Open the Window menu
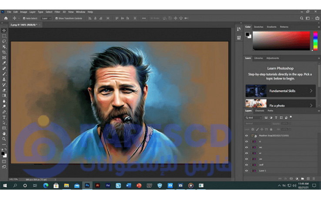 coord(80,12)
